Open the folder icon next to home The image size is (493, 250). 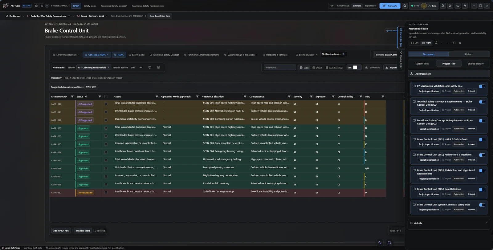42,6
